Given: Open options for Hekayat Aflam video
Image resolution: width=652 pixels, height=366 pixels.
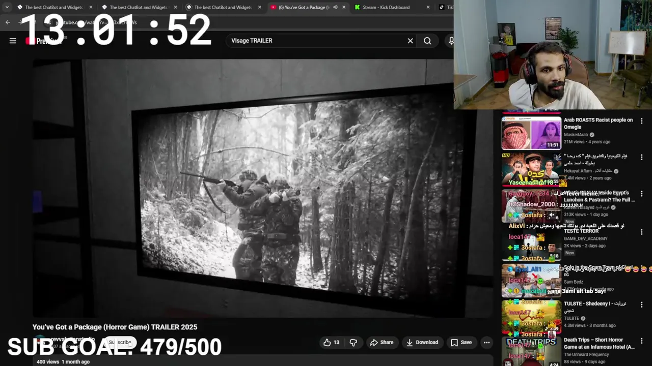Looking at the screenshot, I should [x=641, y=157].
